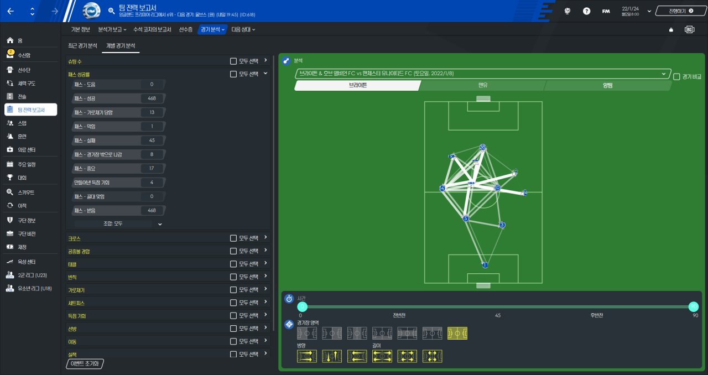Click the 패스 - 실패 stat row
Screen dimensions: 708x375
pyautogui.click(x=119, y=140)
